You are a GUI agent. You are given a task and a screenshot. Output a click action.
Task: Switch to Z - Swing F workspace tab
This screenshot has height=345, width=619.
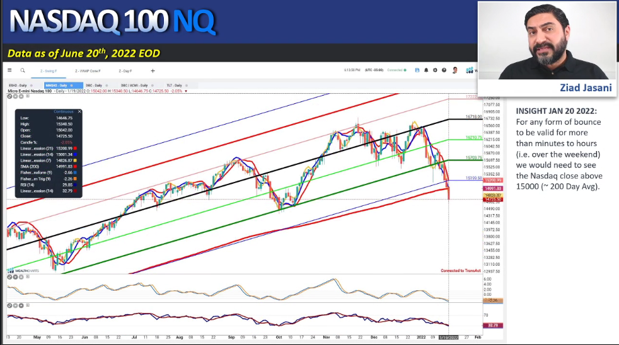point(49,71)
